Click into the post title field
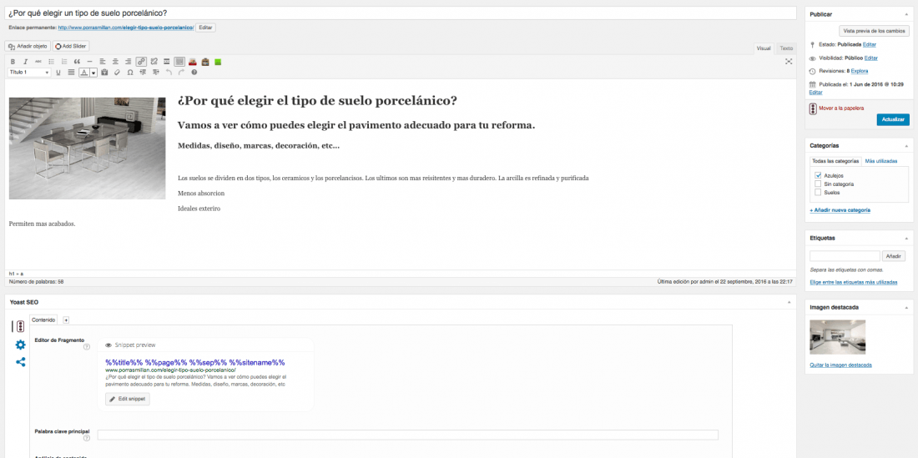The image size is (918, 458). click(401, 13)
